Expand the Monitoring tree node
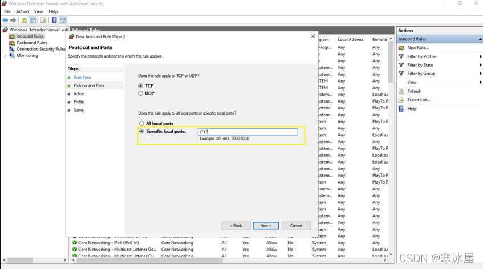The image size is (483, 269). [x=5, y=56]
